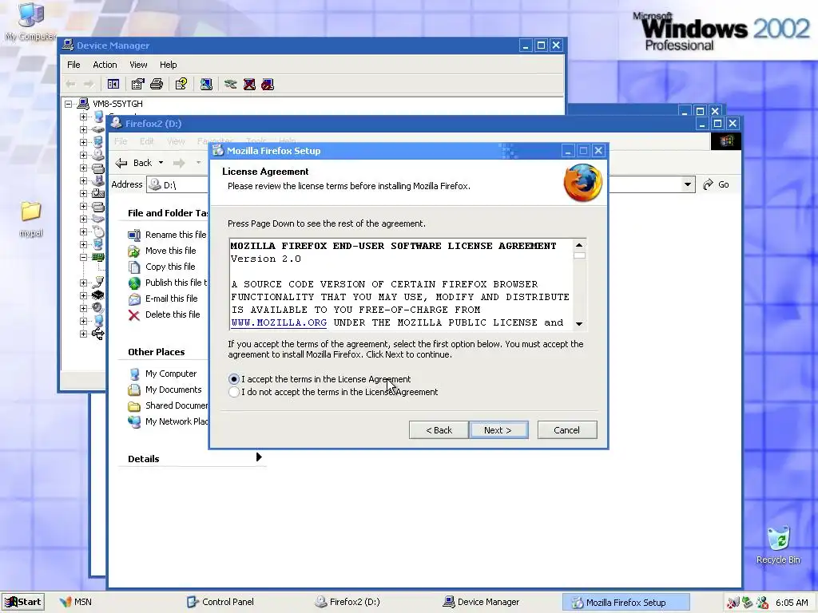The width and height of the screenshot is (818, 613).
Task: Click the Disable device toolbar icon
Action: coord(268,84)
